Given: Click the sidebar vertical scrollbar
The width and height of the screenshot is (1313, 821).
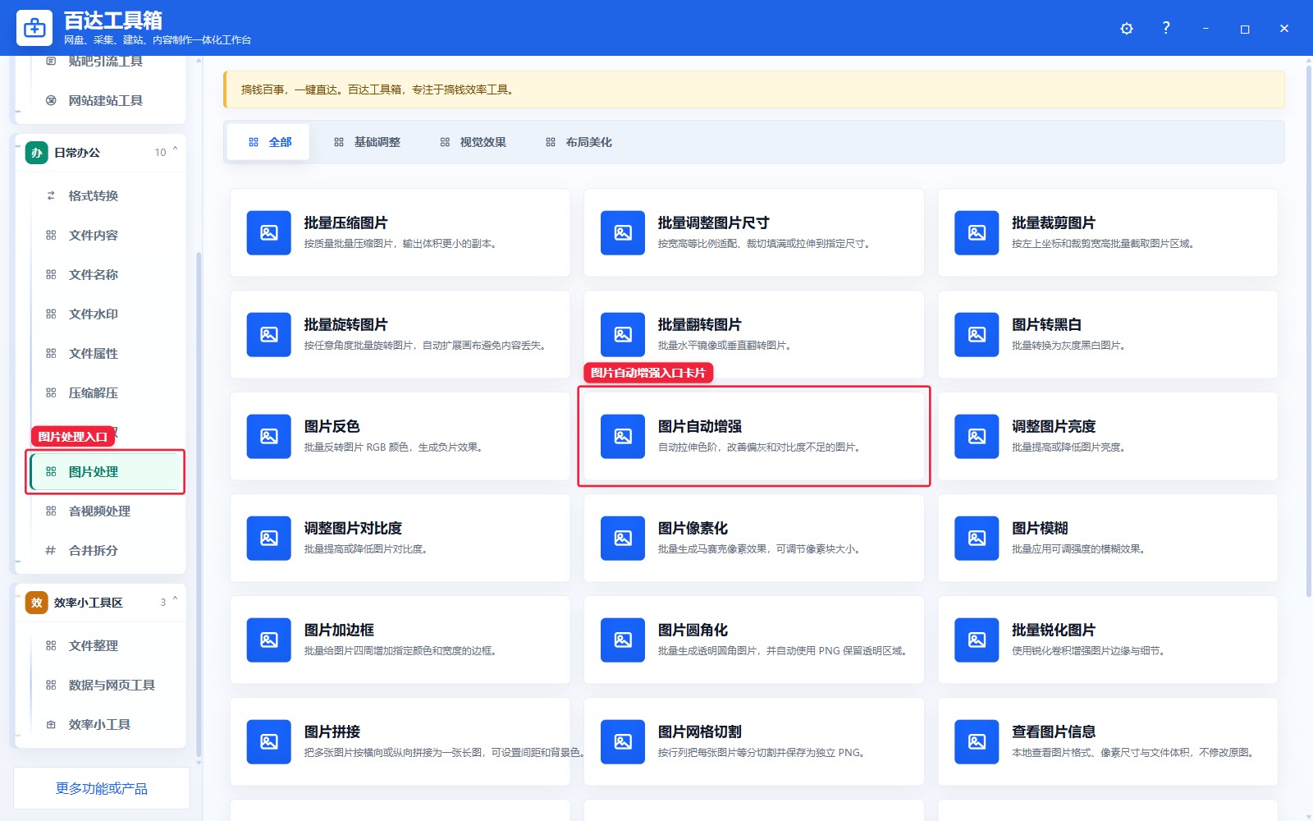Looking at the screenshot, I should tap(199, 505).
